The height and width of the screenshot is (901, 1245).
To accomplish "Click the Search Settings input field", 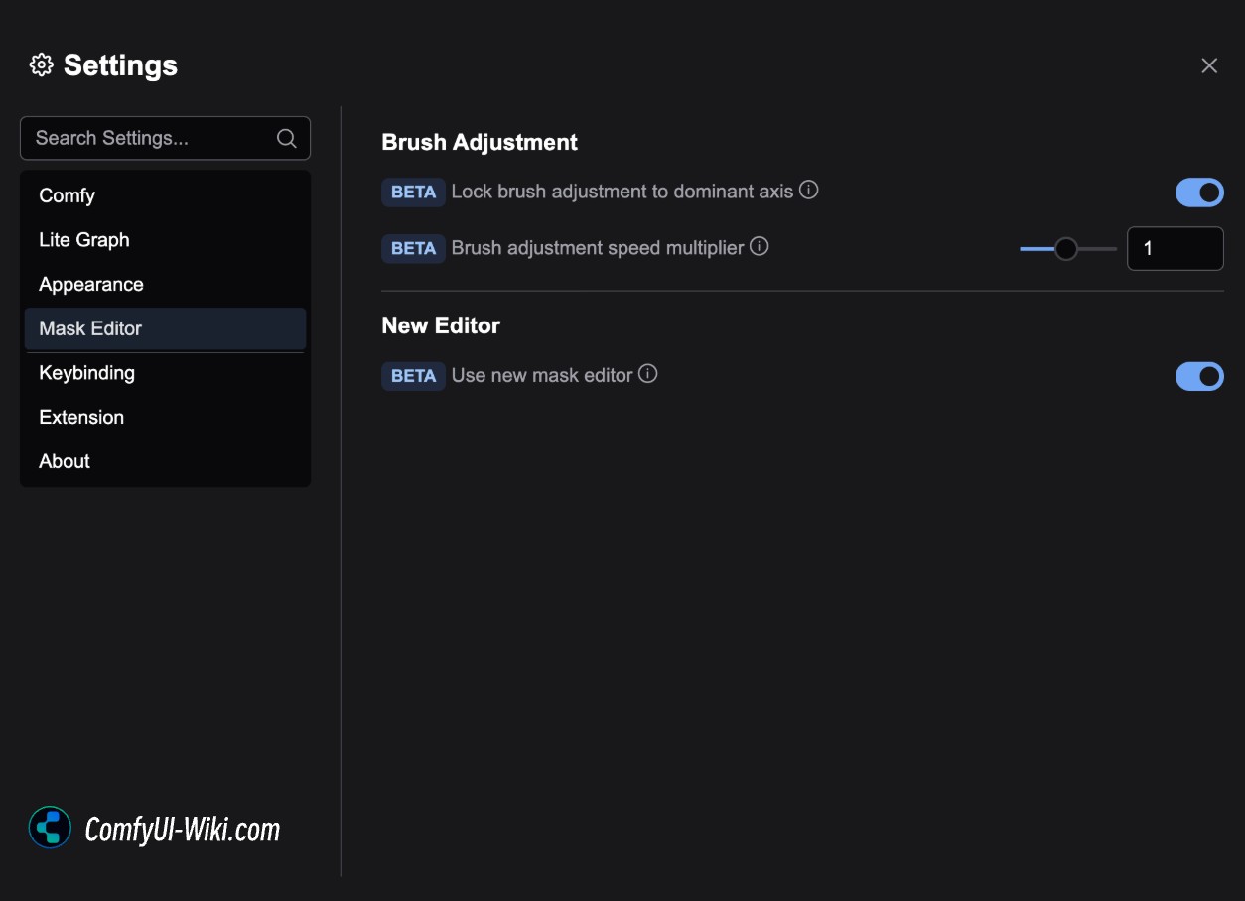I will click(x=165, y=138).
